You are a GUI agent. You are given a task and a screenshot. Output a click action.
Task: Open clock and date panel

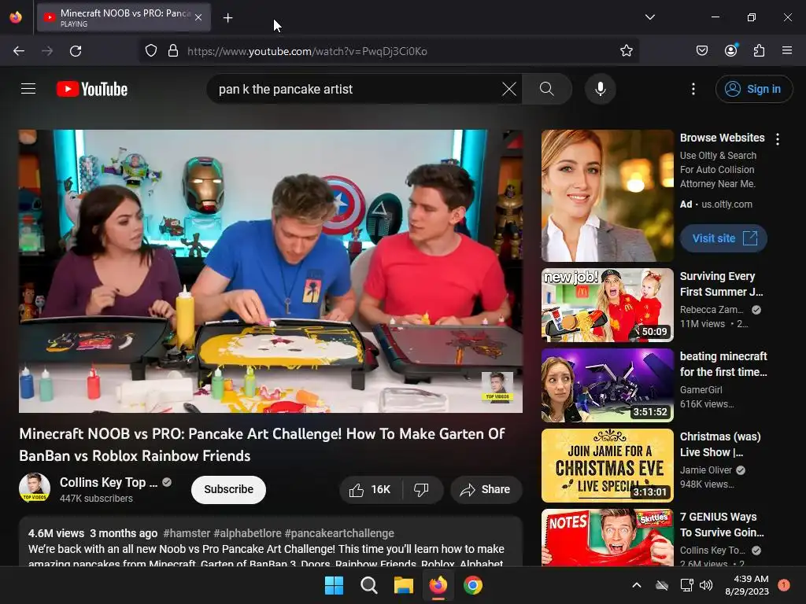tap(747, 585)
